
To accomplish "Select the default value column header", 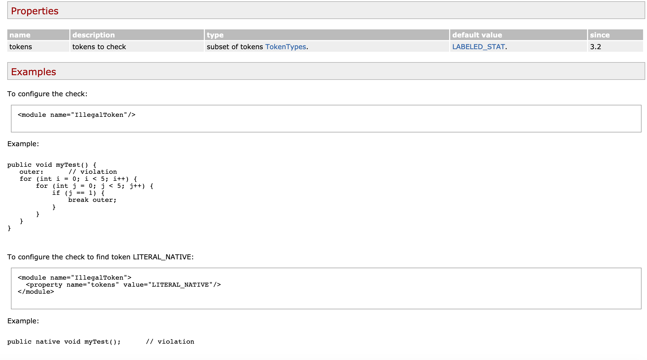I will click(477, 35).
